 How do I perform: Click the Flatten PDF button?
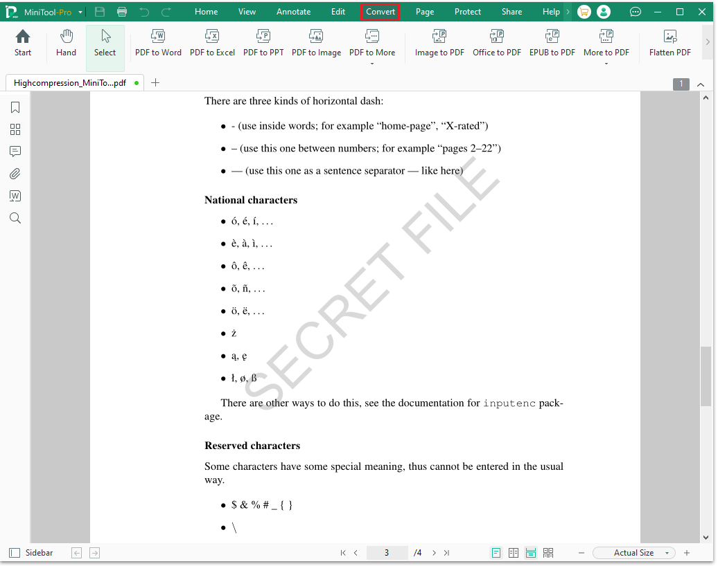(x=669, y=45)
